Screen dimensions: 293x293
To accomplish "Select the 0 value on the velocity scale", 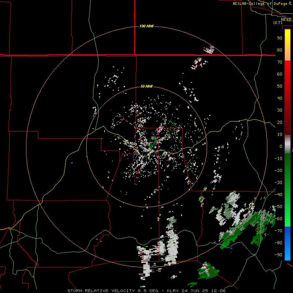I will point(281,146).
